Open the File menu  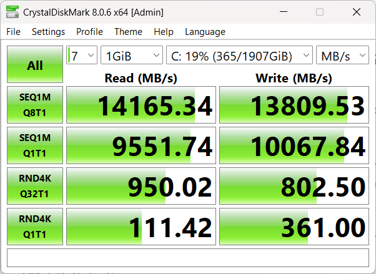point(14,32)
